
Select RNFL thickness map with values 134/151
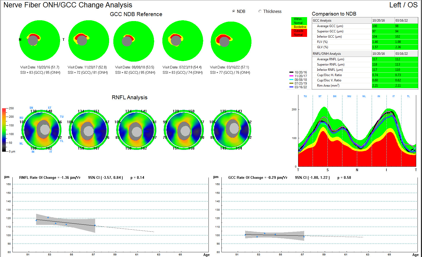(89, 130)
